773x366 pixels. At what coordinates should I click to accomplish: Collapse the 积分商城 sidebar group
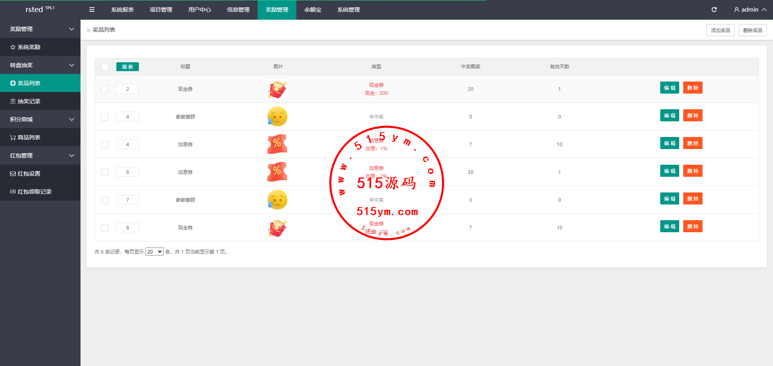click(x=40, y=119)
